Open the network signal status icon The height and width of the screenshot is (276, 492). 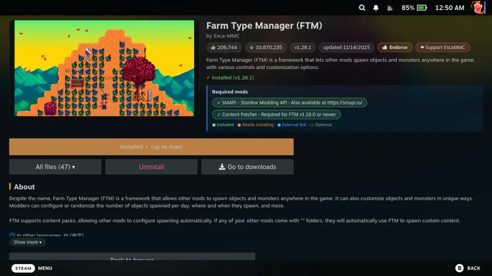pos(390,8)
